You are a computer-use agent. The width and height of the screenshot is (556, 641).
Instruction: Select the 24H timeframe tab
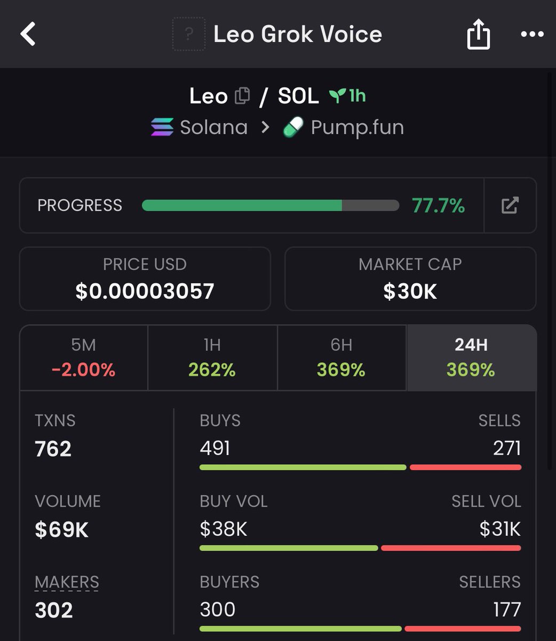(472, 357)
